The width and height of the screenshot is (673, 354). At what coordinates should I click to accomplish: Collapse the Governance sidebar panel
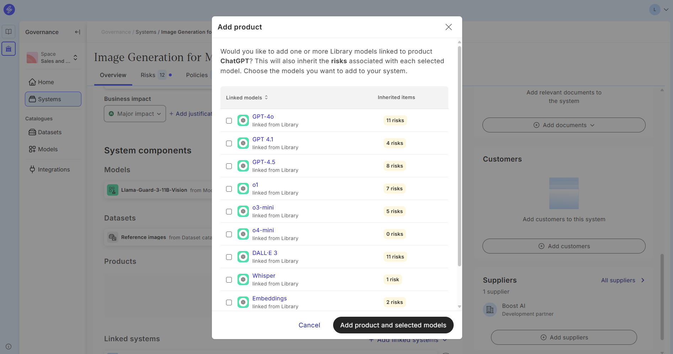tap(77, 32)
